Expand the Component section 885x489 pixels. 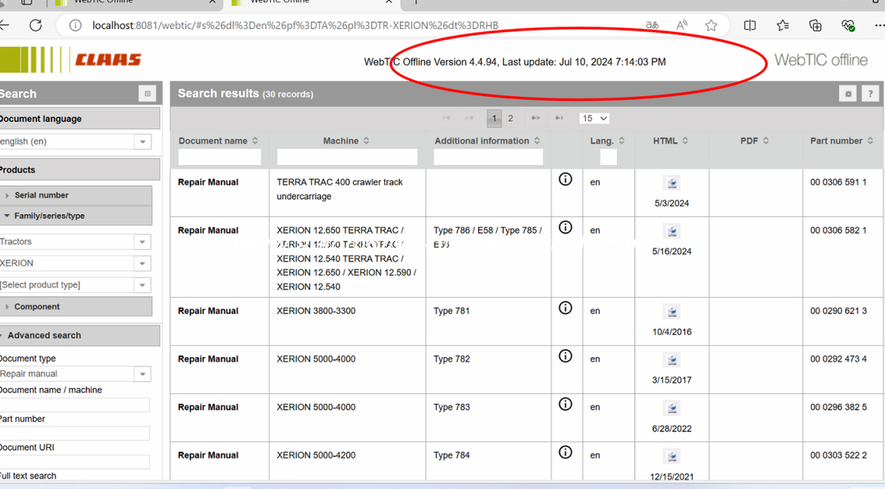(x=36, y=307)
